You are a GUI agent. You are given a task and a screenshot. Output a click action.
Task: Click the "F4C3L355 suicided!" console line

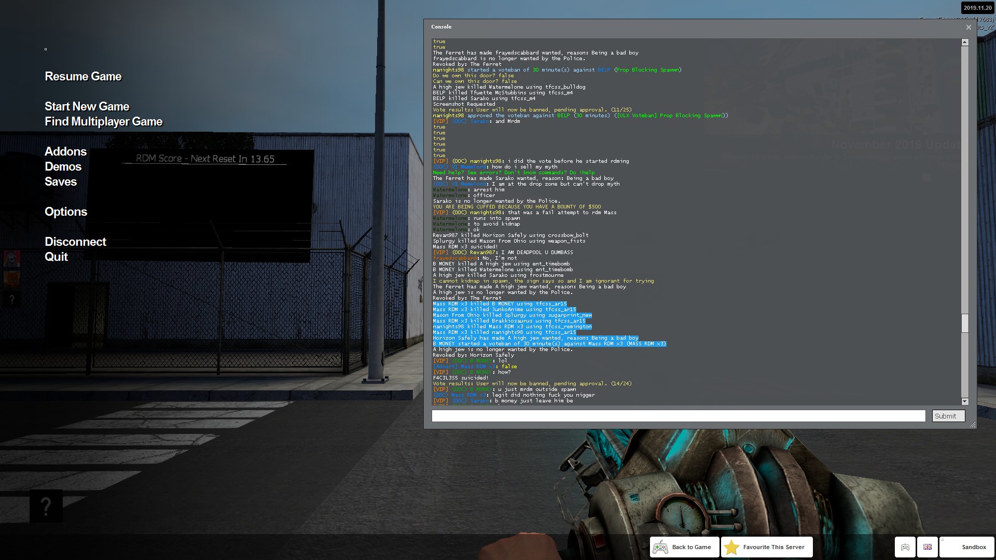tap(461, 378)
